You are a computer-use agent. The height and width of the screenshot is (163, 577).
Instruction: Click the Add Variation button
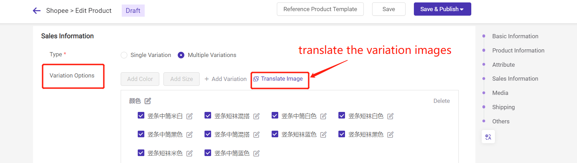(x=225, y=79)
